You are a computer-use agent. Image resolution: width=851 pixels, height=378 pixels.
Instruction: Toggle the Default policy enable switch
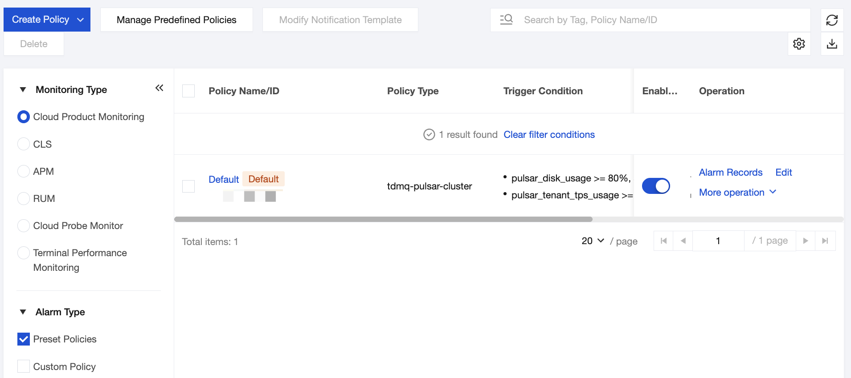pyautogui.click(x=656, y=186)
